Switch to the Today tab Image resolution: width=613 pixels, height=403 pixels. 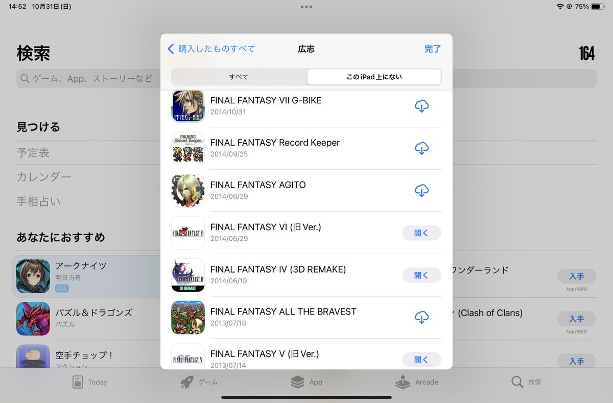pos(90,382)
